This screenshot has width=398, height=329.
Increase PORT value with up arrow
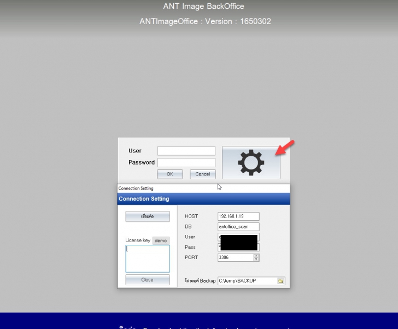[256, 256]
